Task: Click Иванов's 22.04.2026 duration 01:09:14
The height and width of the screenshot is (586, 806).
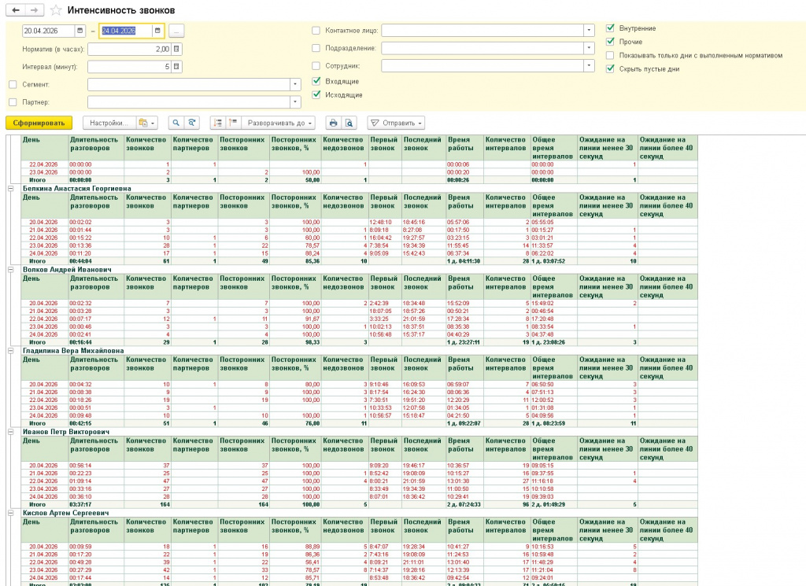Action: [81, 481]
